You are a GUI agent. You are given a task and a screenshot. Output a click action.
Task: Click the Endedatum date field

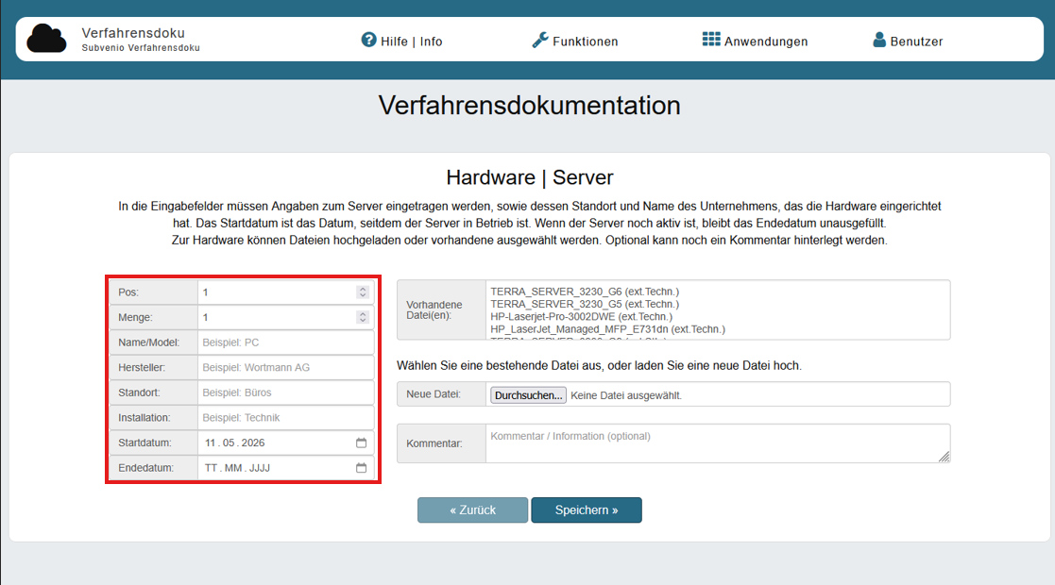[x=286, y=467]
